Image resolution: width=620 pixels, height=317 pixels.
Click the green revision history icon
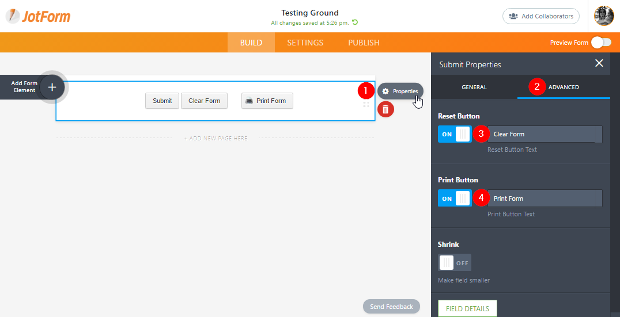tap(355, 22)
